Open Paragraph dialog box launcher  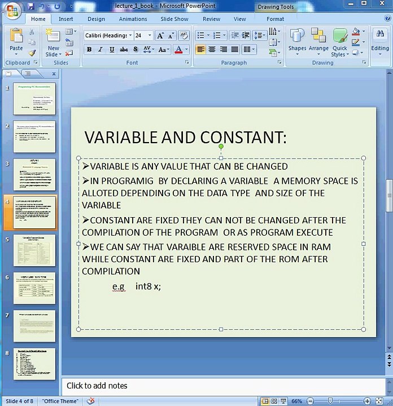(280, 62)
